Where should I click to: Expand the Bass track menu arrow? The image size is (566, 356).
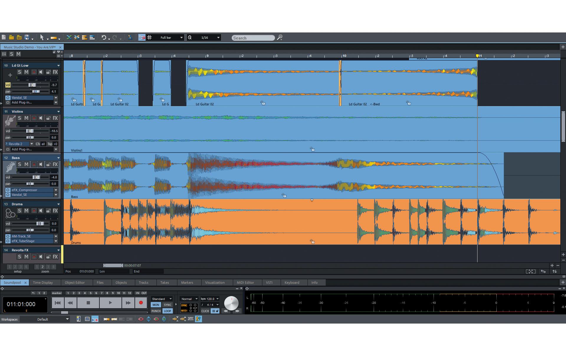(58, 158)
